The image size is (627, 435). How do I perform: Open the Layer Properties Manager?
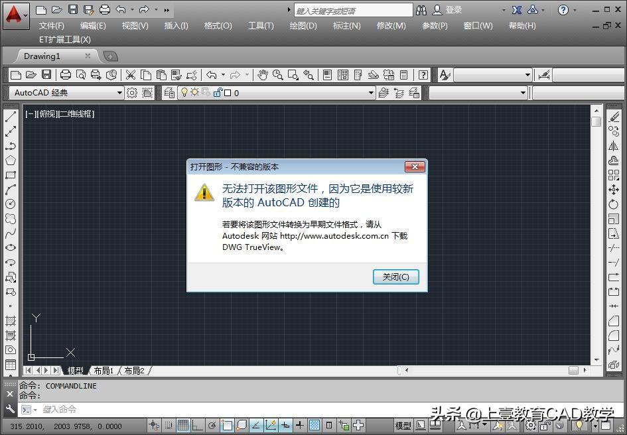click(x=170, y=93)
